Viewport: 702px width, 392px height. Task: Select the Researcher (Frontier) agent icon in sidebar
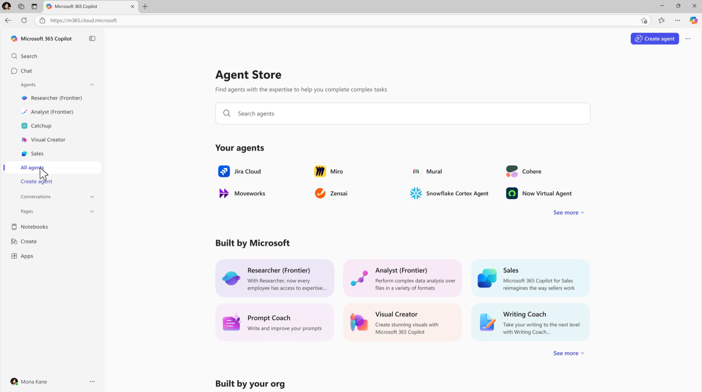coord(24,98)
